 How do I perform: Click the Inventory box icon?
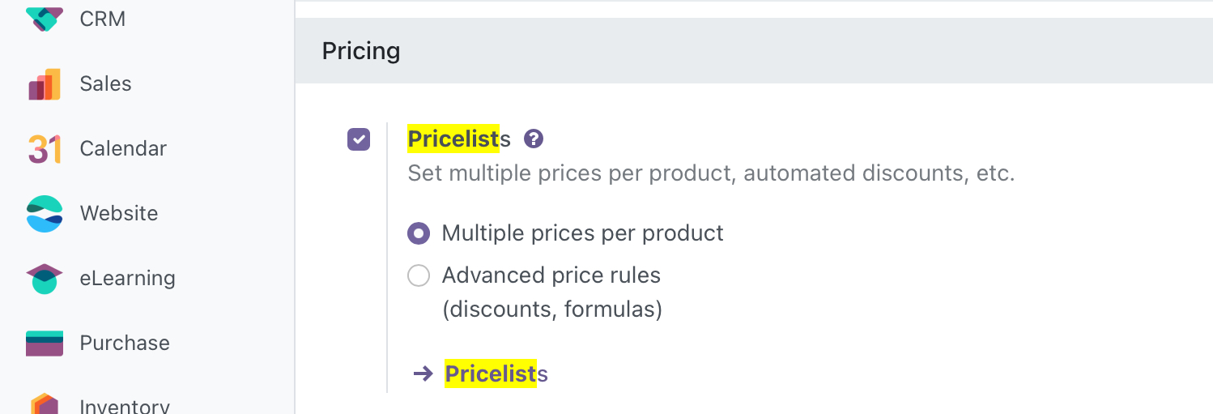click(x=45, y=403)
